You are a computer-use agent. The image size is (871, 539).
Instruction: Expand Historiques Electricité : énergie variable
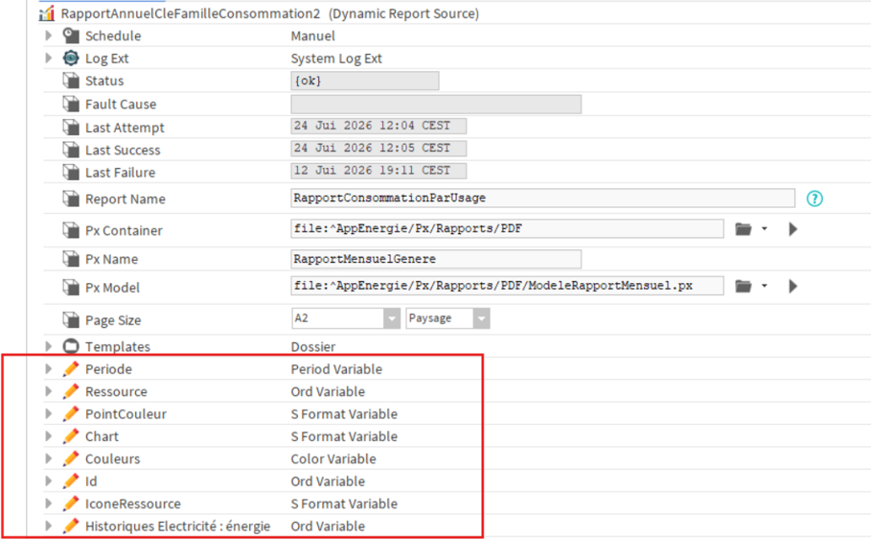(x=48, y=526)
